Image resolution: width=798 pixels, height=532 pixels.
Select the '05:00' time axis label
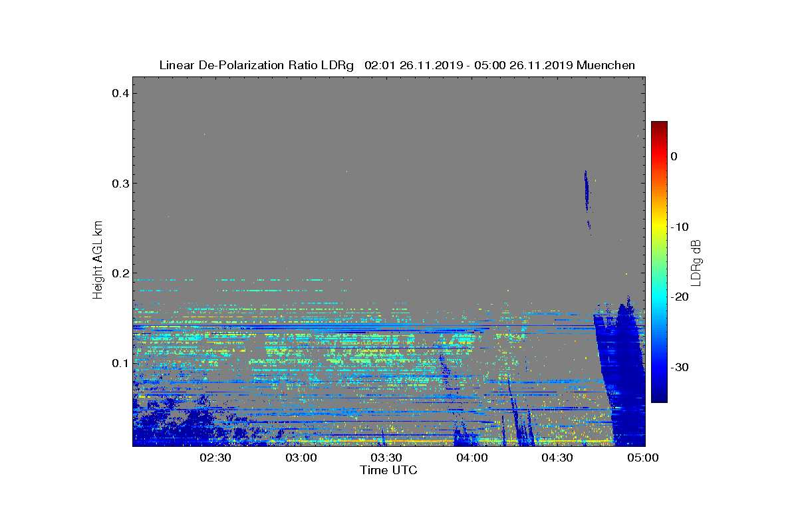point(643,458)
